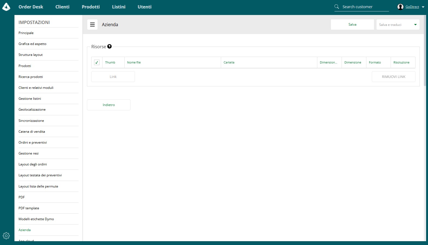428x245 pixels.
Task: Toggle the select-all checkbox in table header
Action: pos(97,62)
